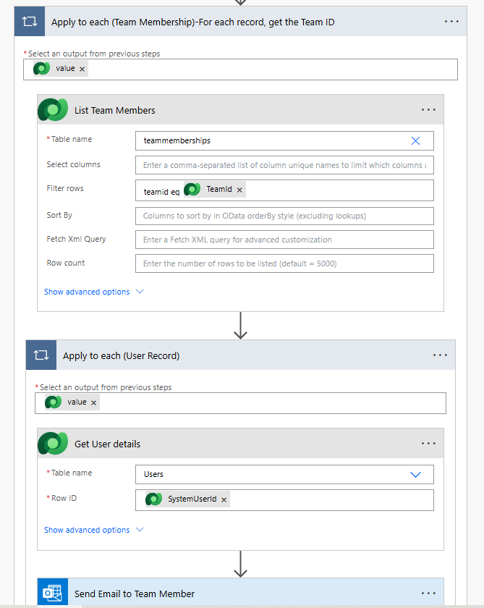Open the ellipsis menu on Team Membership loop
Screen dimensions: 484x608
click(x=451, y=22)
